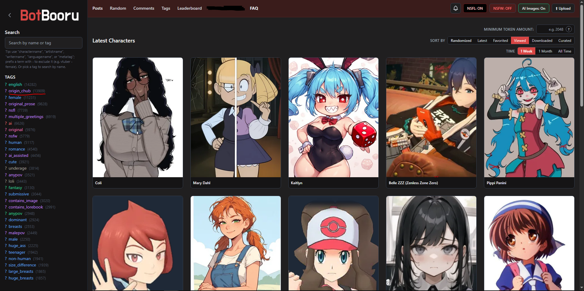The image size is (584, 291).
Task: Open the question mark wiki link for english tag
Action: [6, 84]
